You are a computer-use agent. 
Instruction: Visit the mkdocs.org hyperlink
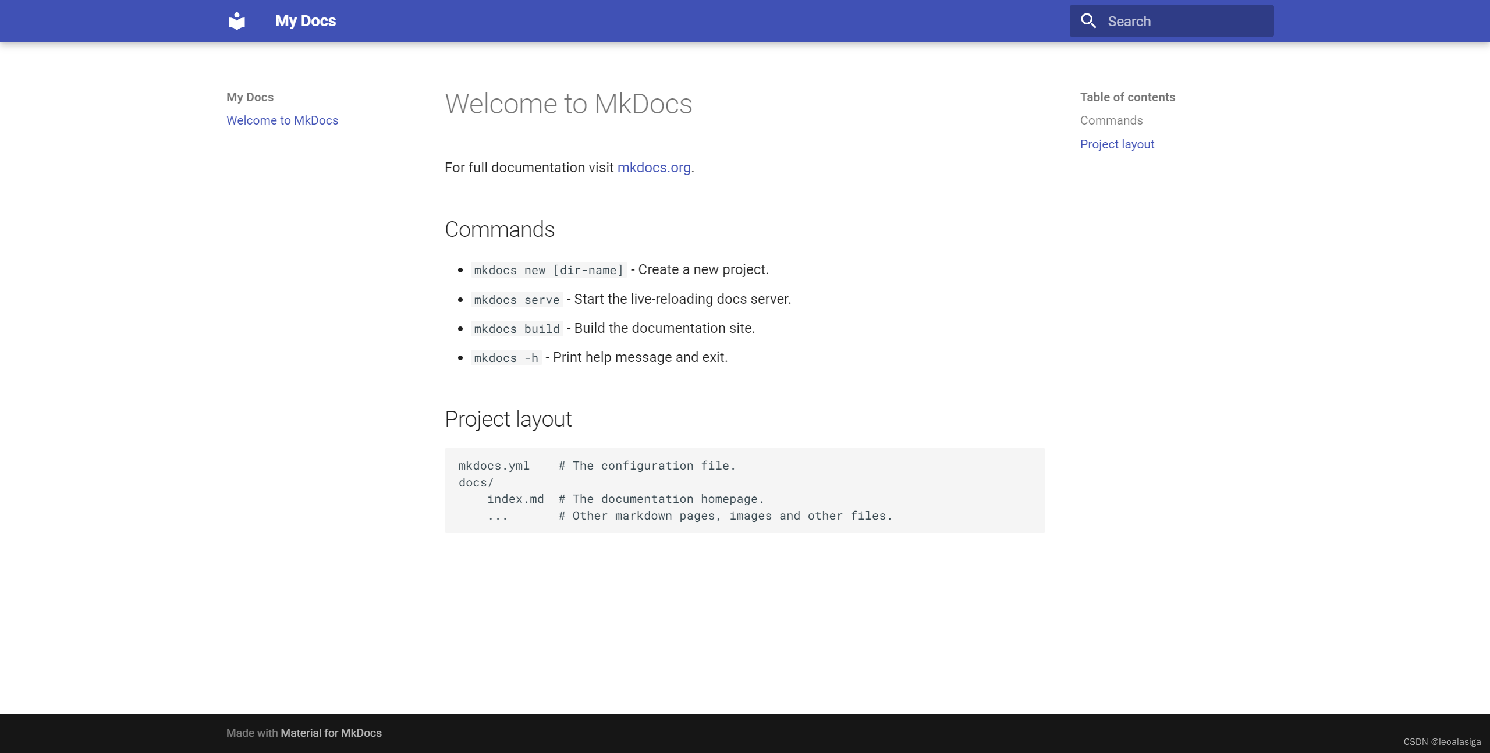[654, 168]
